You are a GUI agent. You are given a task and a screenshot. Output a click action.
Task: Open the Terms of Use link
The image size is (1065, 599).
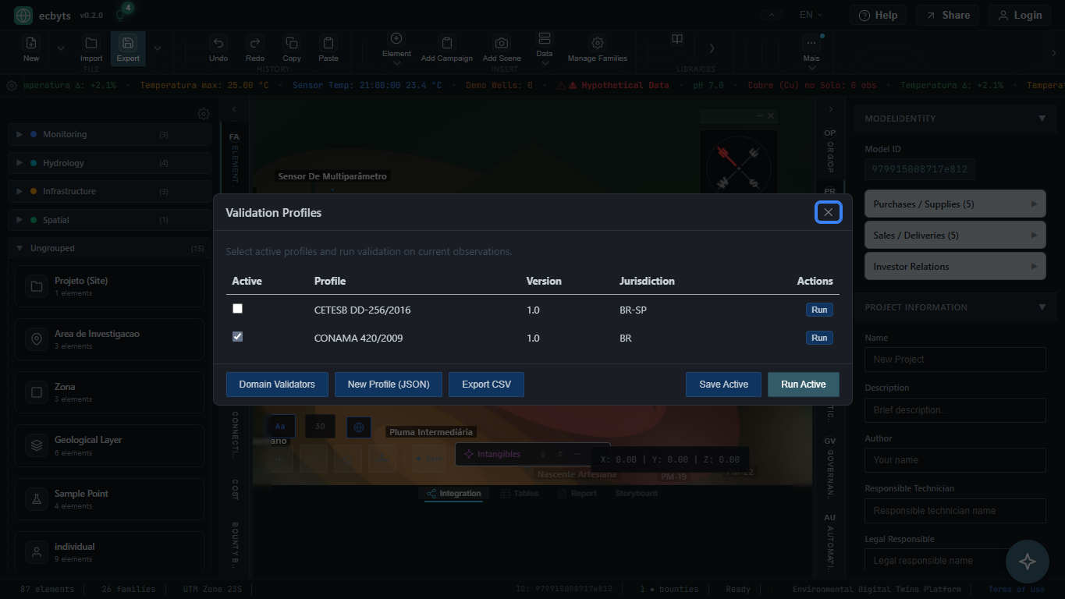pos(1016,590)
